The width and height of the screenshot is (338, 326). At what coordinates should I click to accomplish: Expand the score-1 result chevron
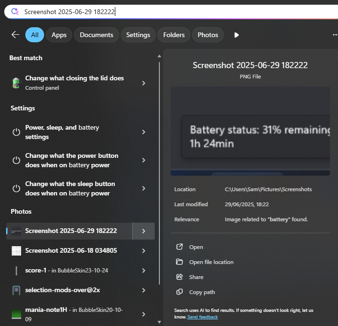click(x=143, y=271)
